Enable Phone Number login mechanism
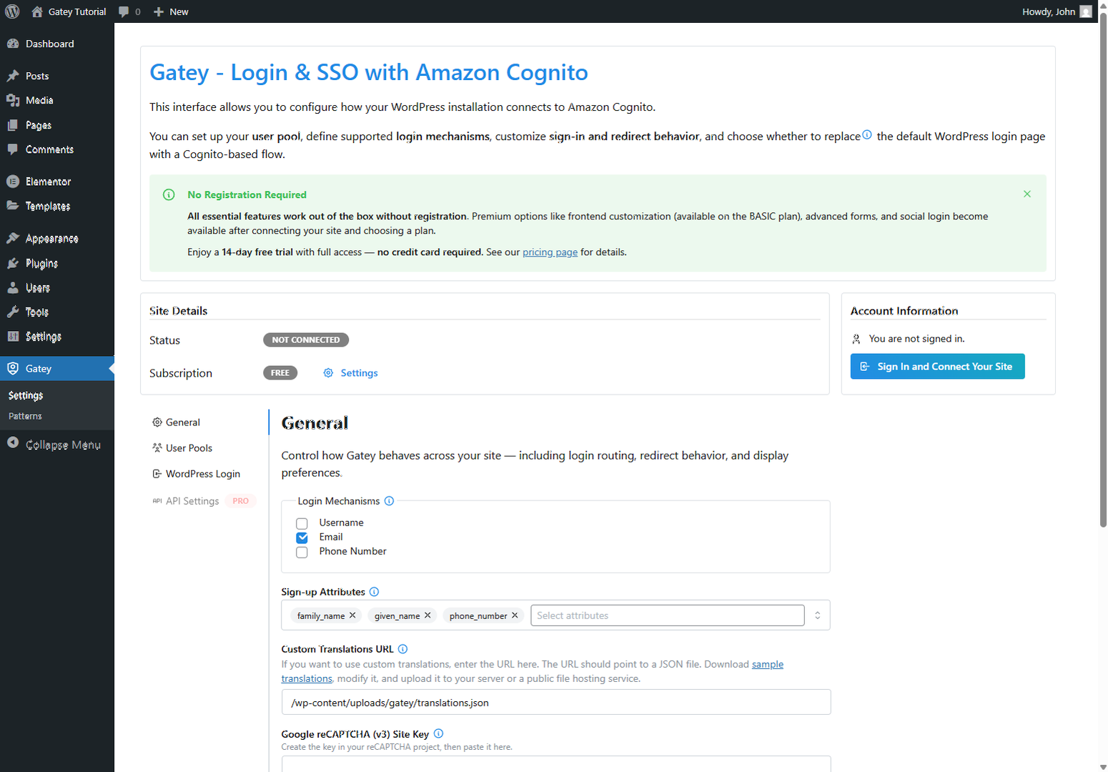Screen dimensions: 1108x772 302,552
